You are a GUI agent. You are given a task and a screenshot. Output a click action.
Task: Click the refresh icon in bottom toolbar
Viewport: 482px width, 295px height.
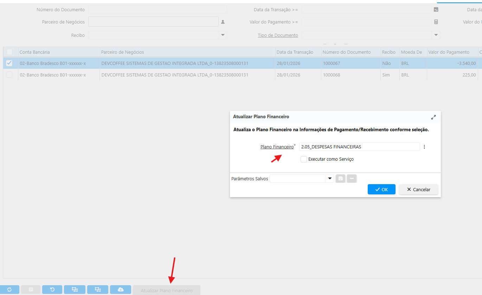tap(9, 289)
